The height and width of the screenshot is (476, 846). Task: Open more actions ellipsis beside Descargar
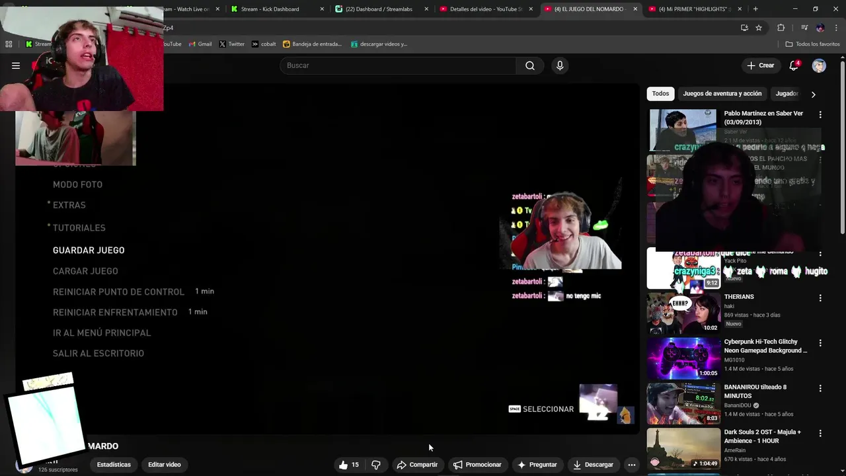(x=632, y=465)
